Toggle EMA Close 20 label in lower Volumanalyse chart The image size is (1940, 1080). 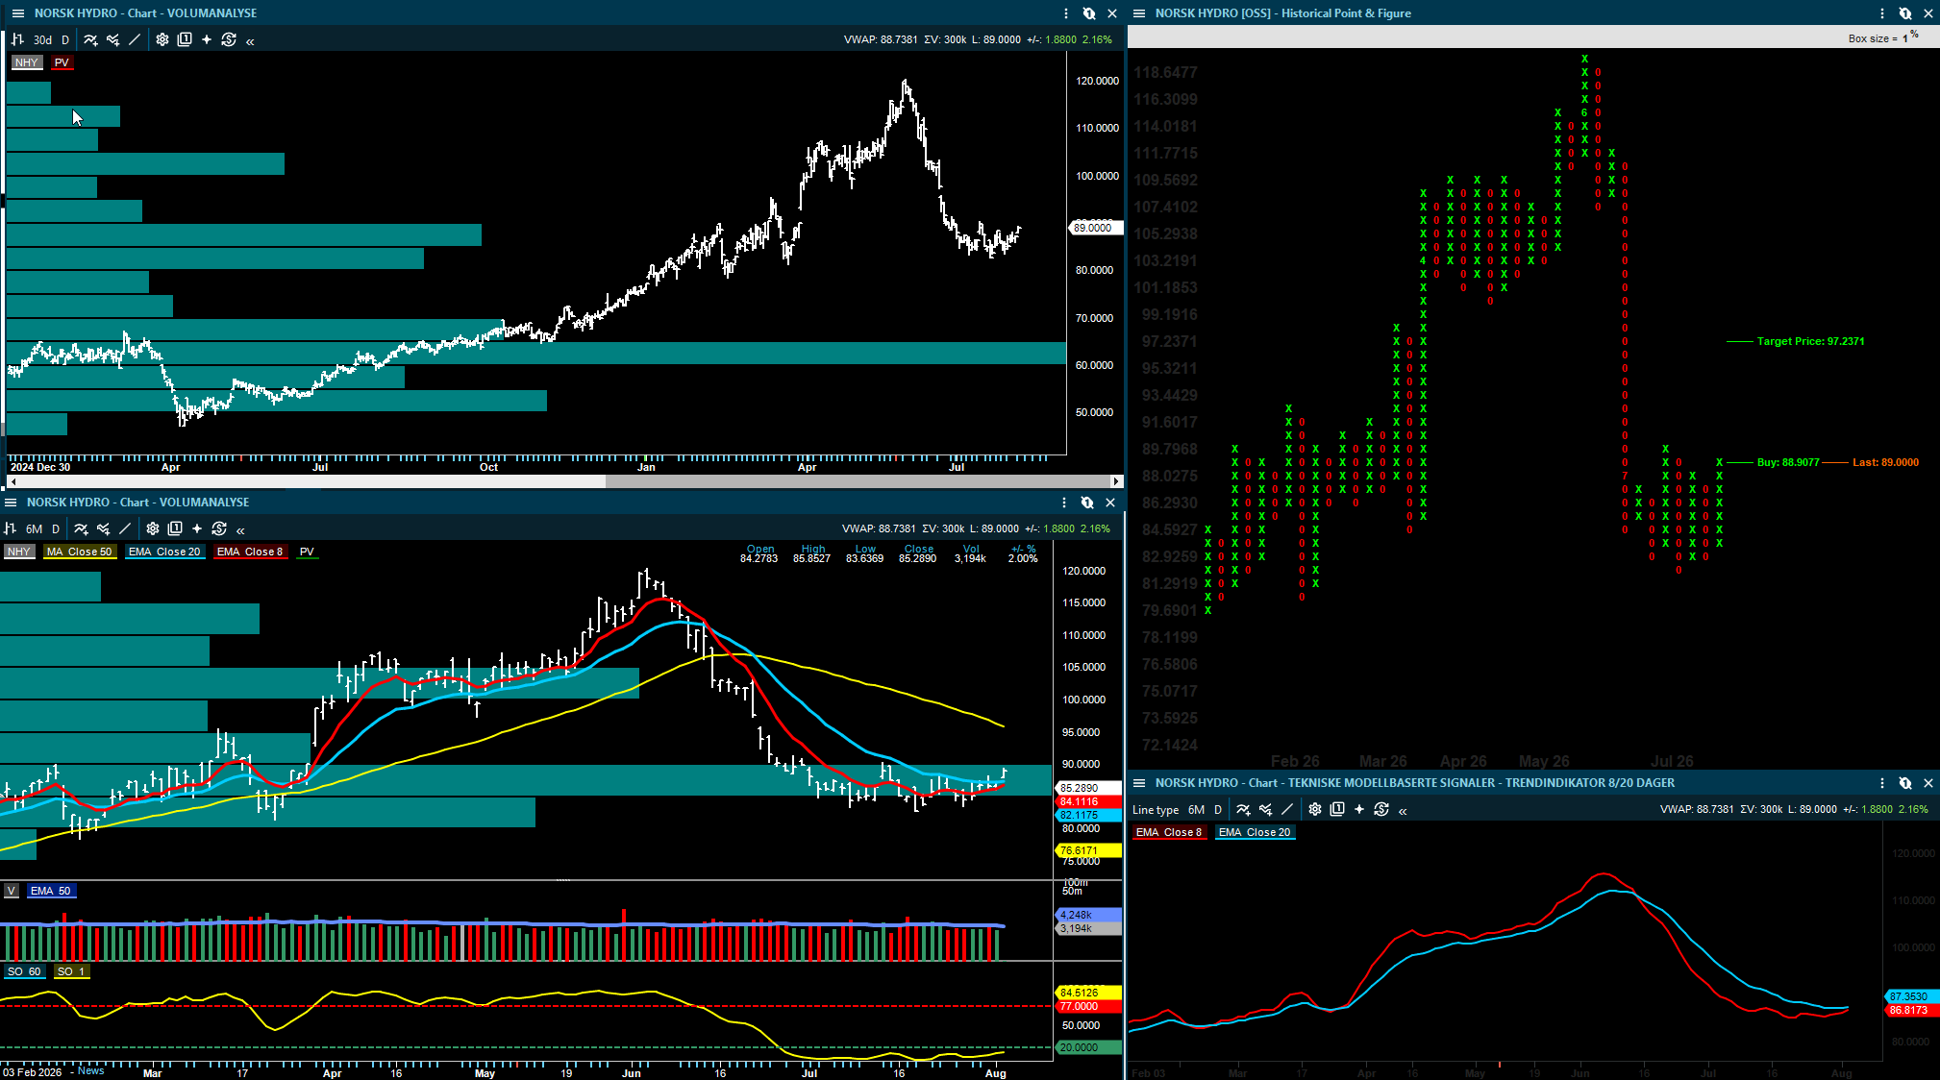coord(164,552)
